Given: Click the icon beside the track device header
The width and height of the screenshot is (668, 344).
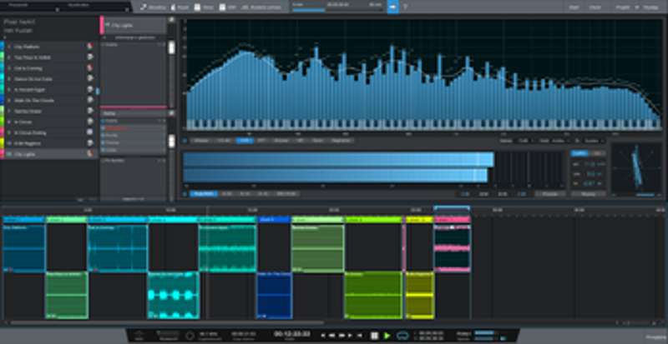Looking at the screenshot, I should pyautogui.click(x=171, y=19).
